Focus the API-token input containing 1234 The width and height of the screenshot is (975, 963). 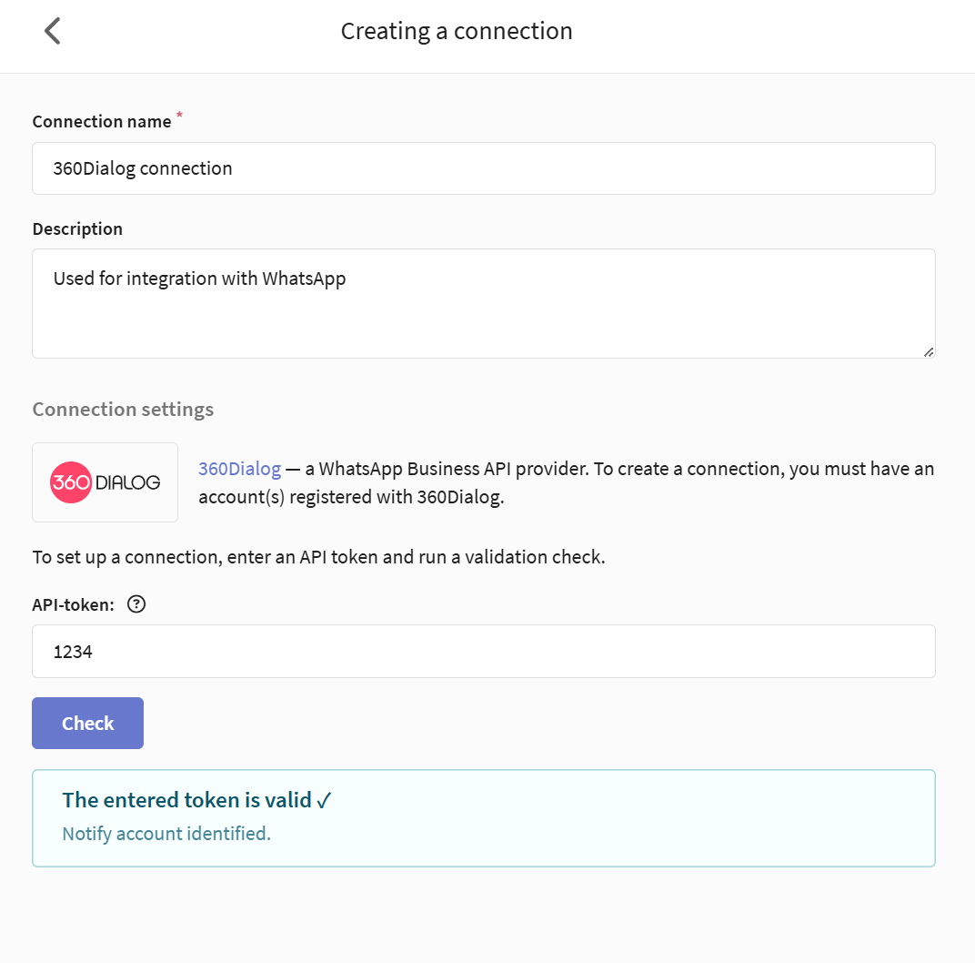(484, 652)
